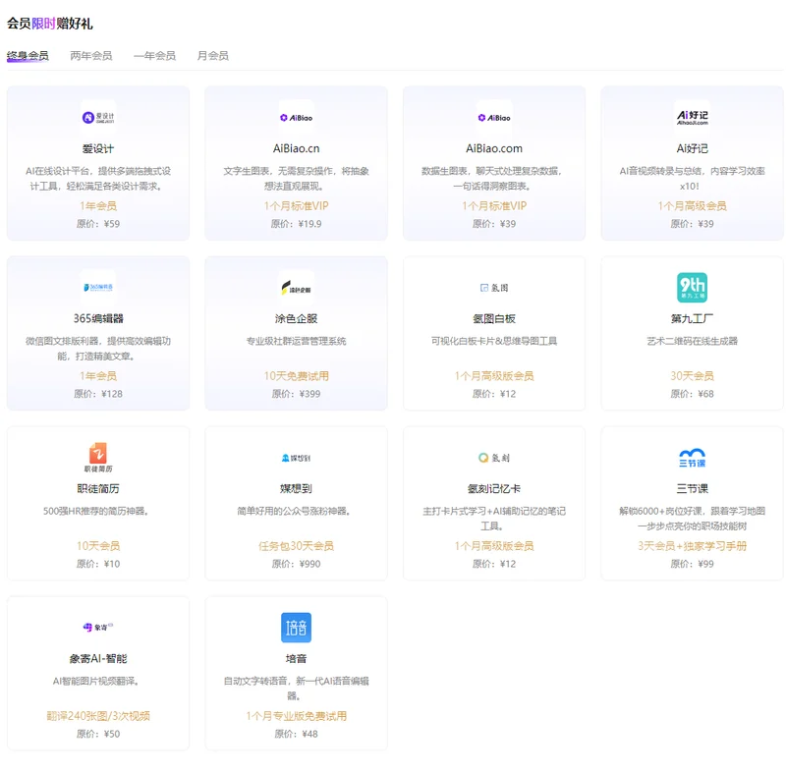The width and height of the screenshot is (786, 774).
Task: Click the Ai好记 title
Action: click(x=692, y=148)
